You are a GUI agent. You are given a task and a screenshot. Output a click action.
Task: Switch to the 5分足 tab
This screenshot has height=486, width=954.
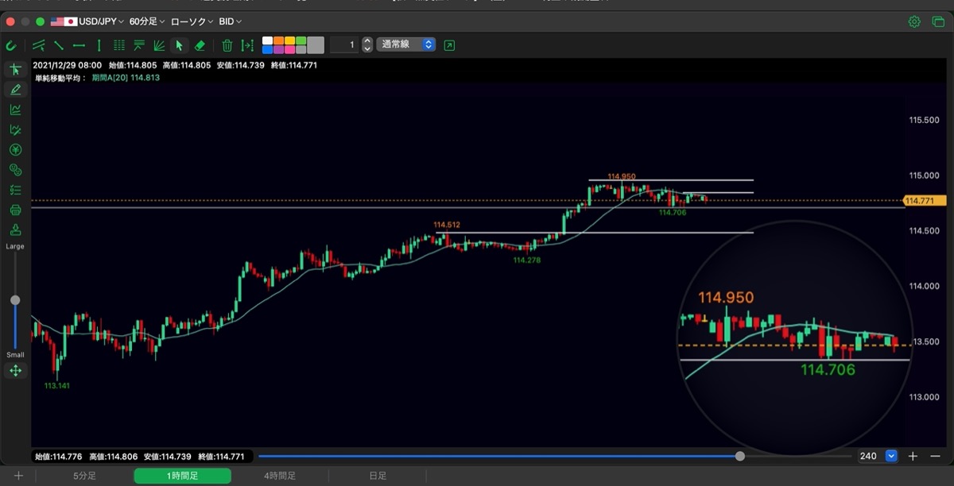pos(84,476)
